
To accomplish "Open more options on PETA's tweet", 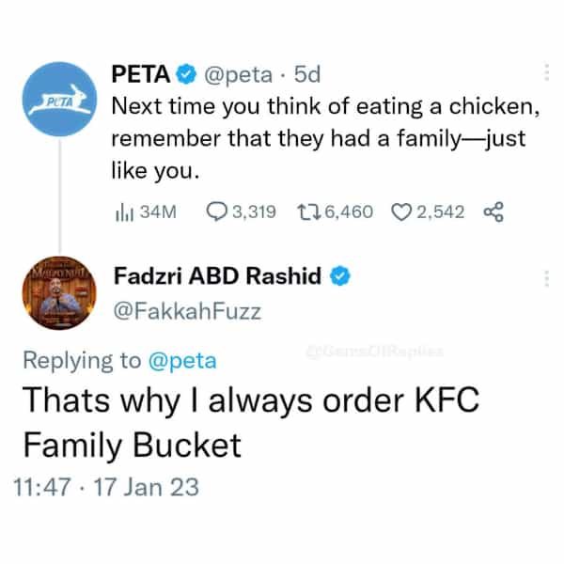I will click(547, 73).
